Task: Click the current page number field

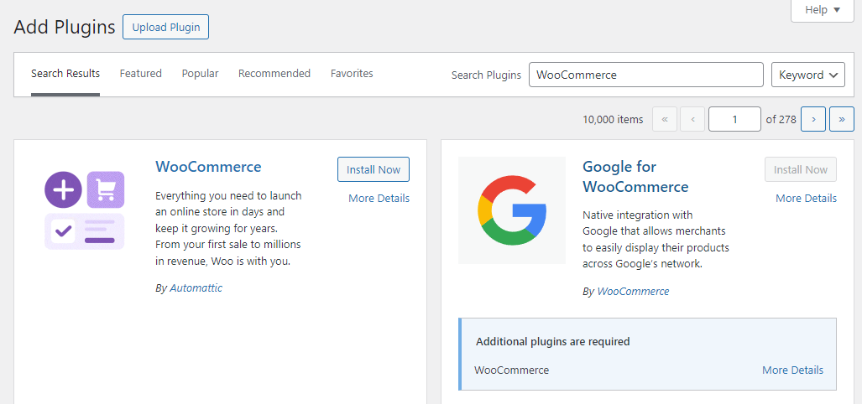Action: 735,119
